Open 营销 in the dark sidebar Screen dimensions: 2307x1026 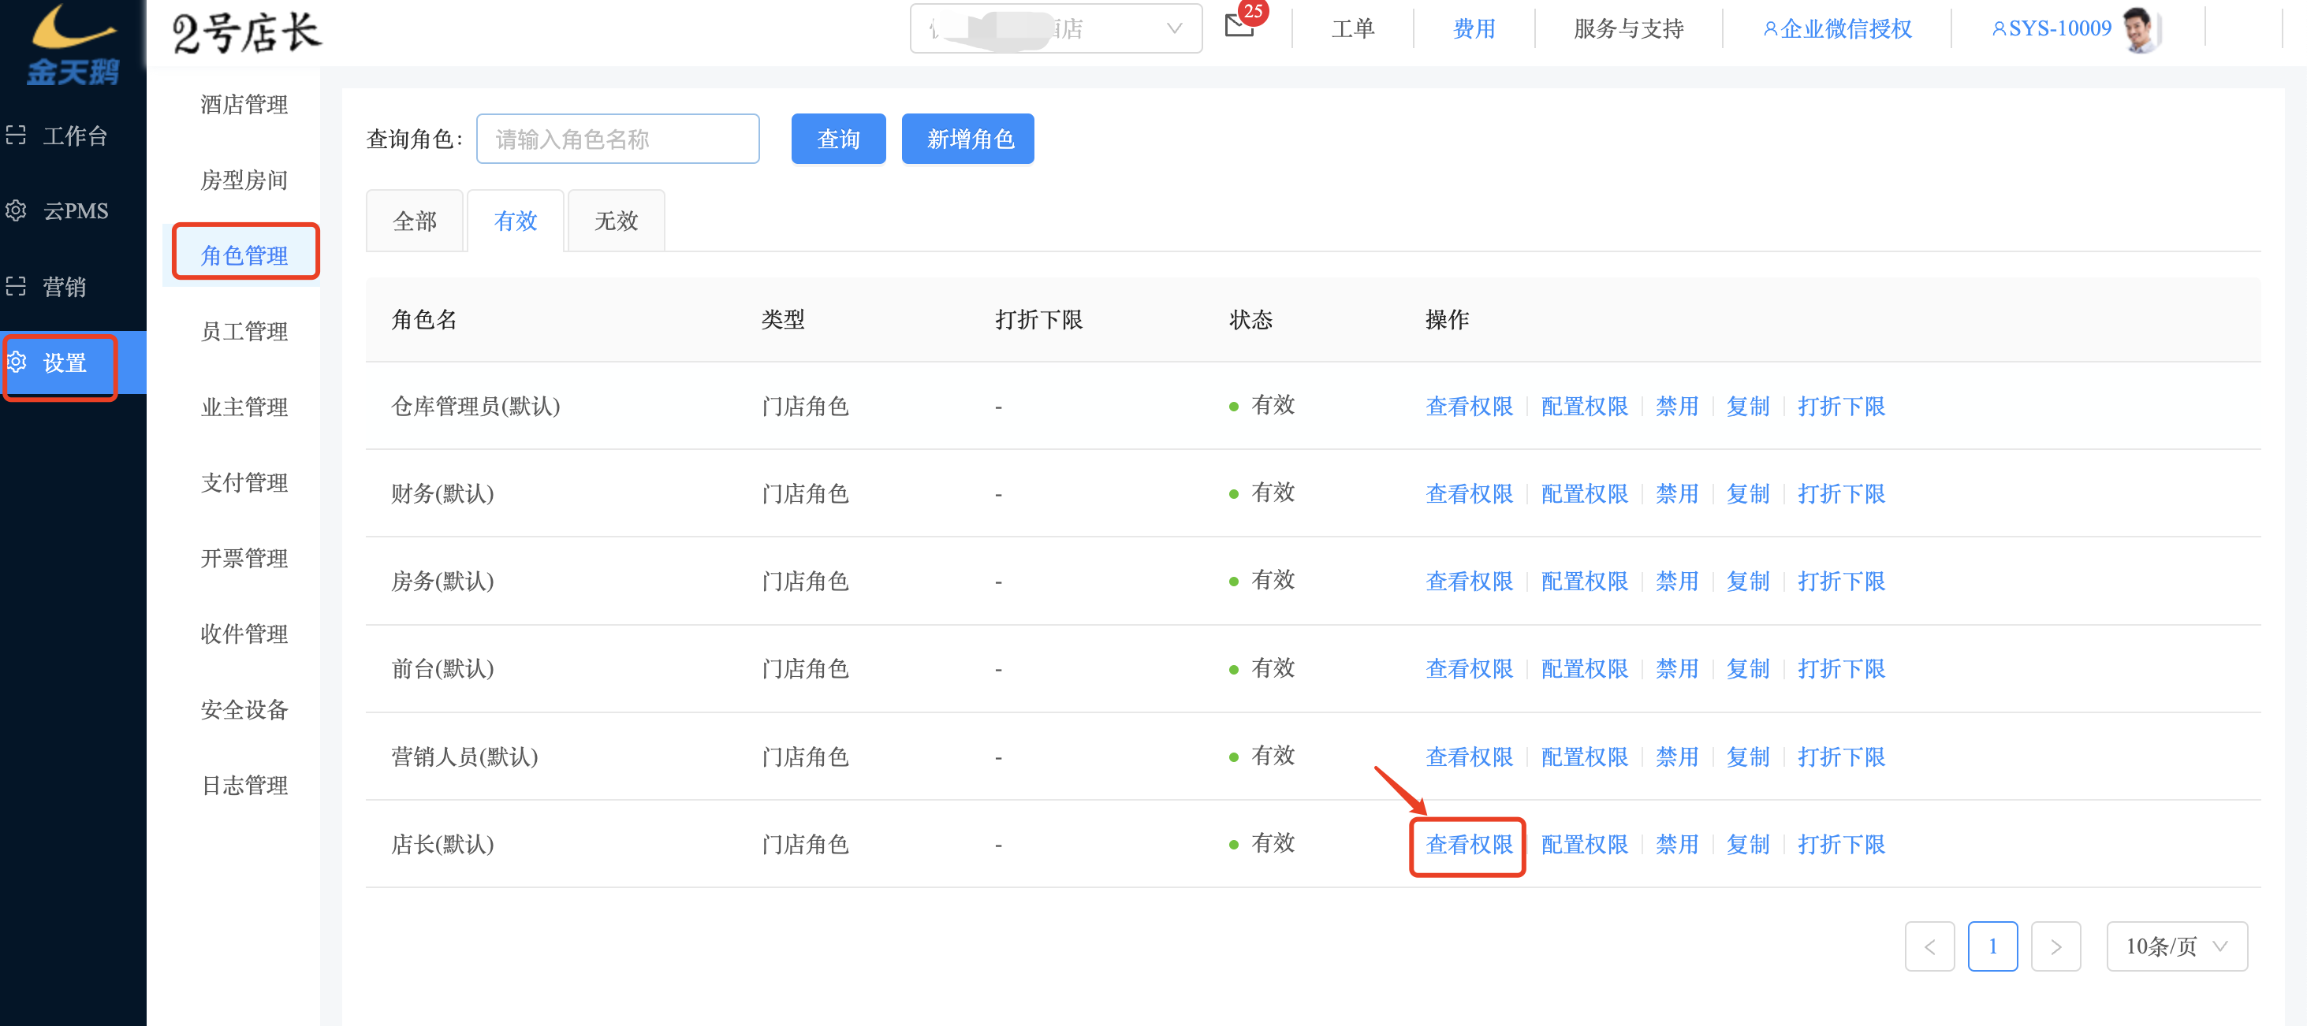73,287
